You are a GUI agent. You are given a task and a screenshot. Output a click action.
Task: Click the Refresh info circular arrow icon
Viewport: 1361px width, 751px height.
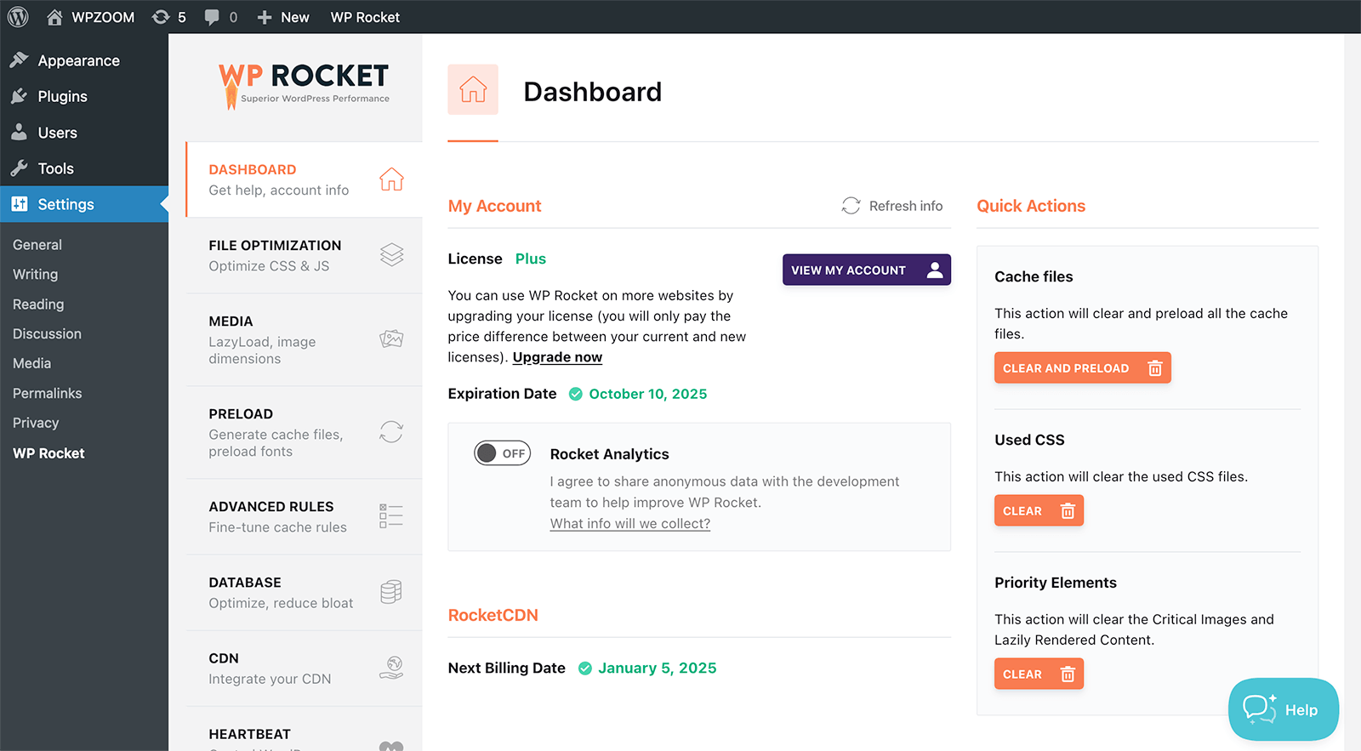(851, 206)
